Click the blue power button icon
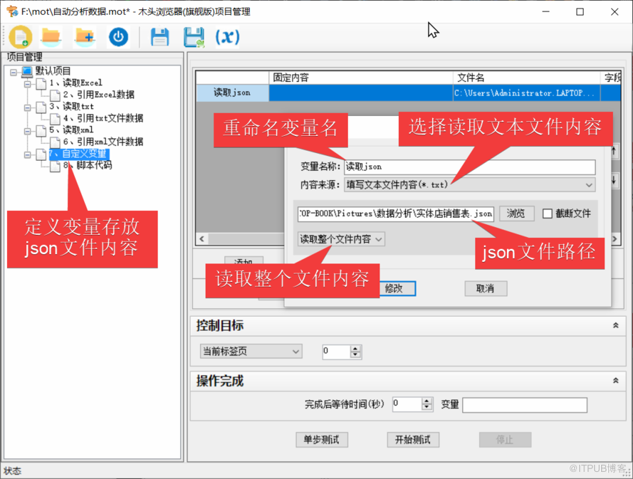The image size is (633, 479). tap(118, 37)
